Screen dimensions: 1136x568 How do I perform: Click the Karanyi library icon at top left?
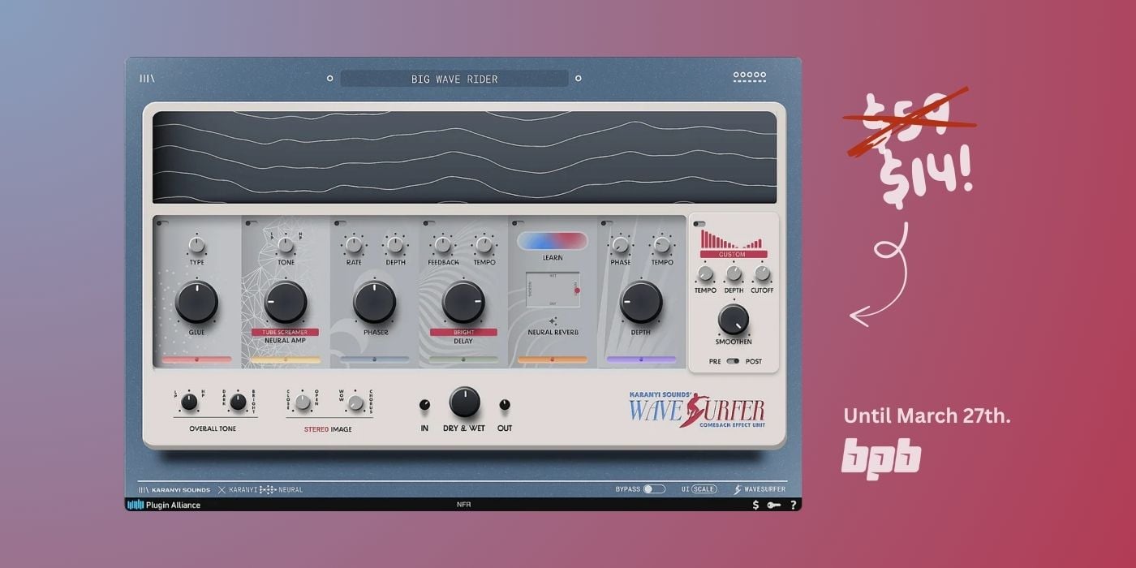coord(147,79)
